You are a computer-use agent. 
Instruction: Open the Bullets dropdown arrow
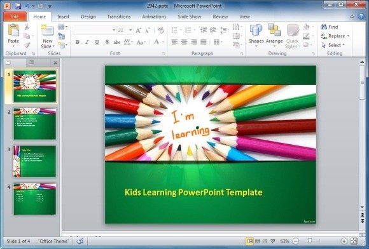click(x=181, y=30)
